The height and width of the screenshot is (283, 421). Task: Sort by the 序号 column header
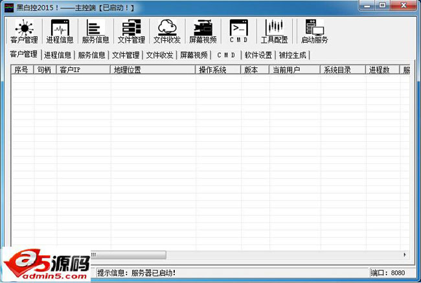click(22, 70)
